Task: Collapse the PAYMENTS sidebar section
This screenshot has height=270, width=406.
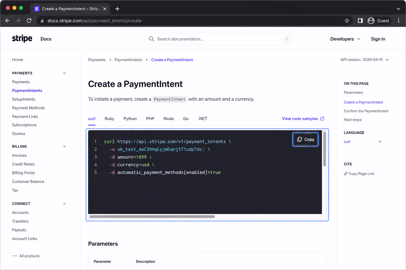Action: (64, 73)
